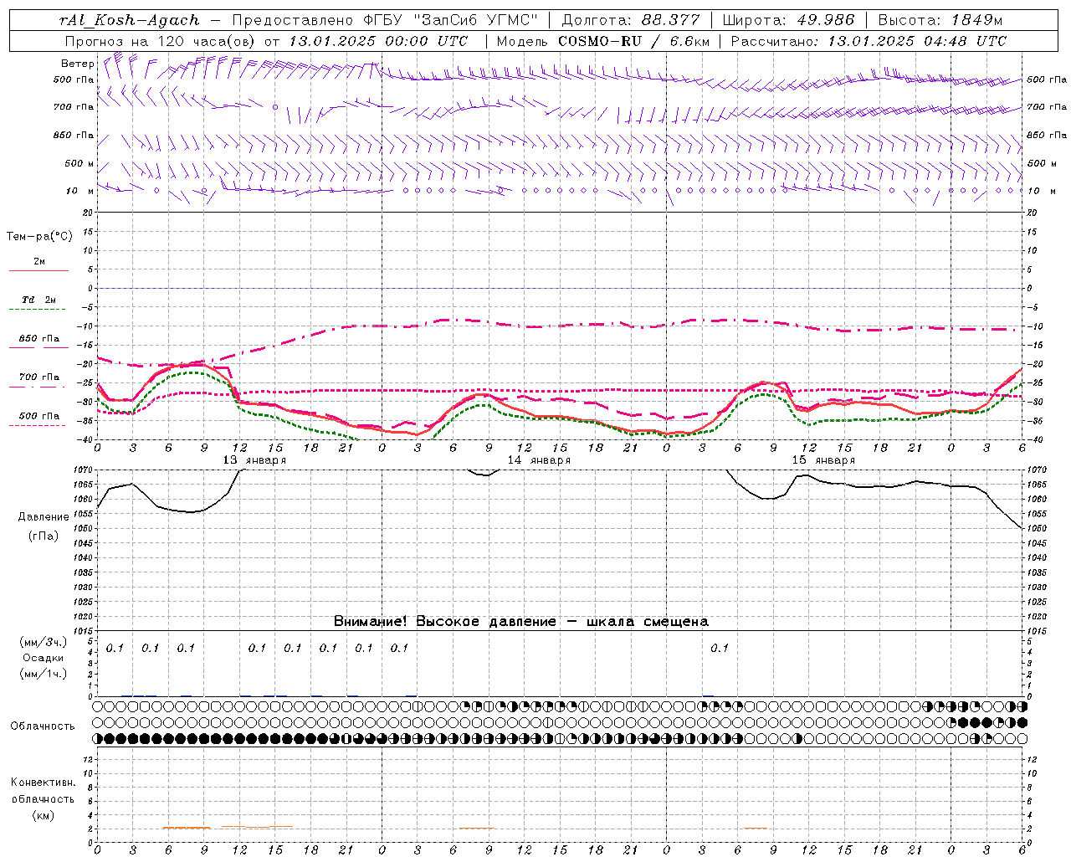Click the Рассчитано: 13.01.2025 04:48 UTC timestamp

click(x=869, y=41)
